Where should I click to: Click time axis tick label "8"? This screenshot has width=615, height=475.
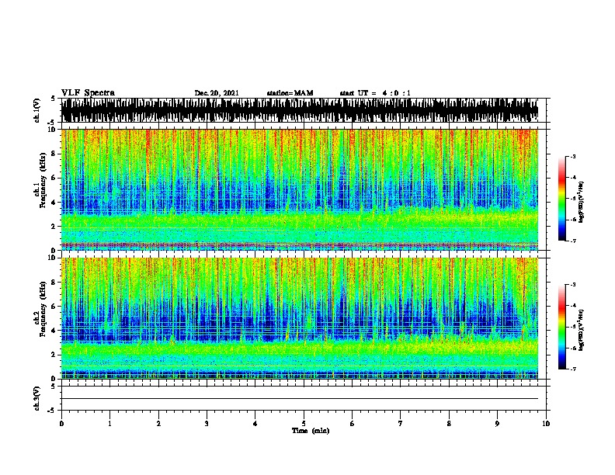(x=449, y=424)
